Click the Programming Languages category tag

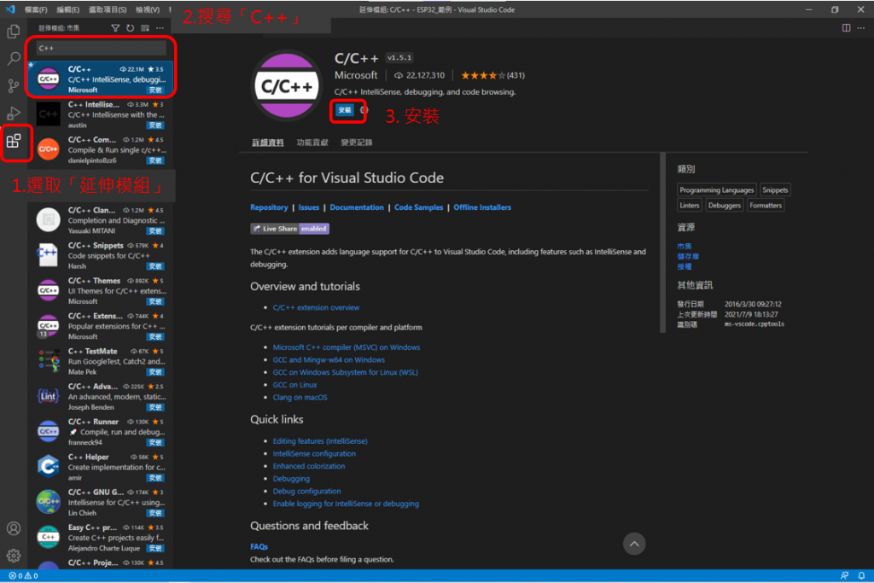click(716, 190)
